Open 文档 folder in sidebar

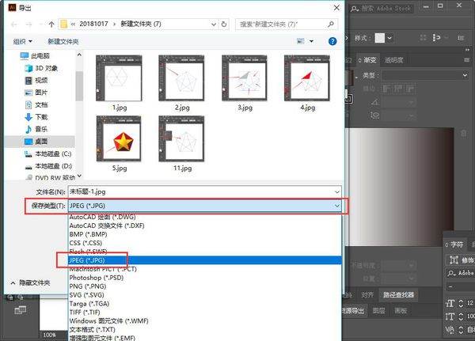pos(36,104)
